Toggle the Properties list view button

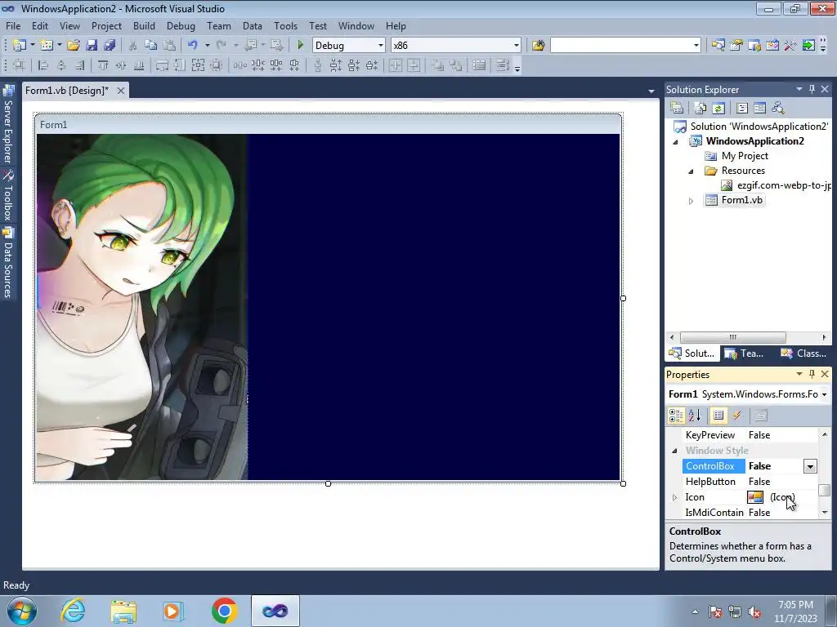[718, 416]
